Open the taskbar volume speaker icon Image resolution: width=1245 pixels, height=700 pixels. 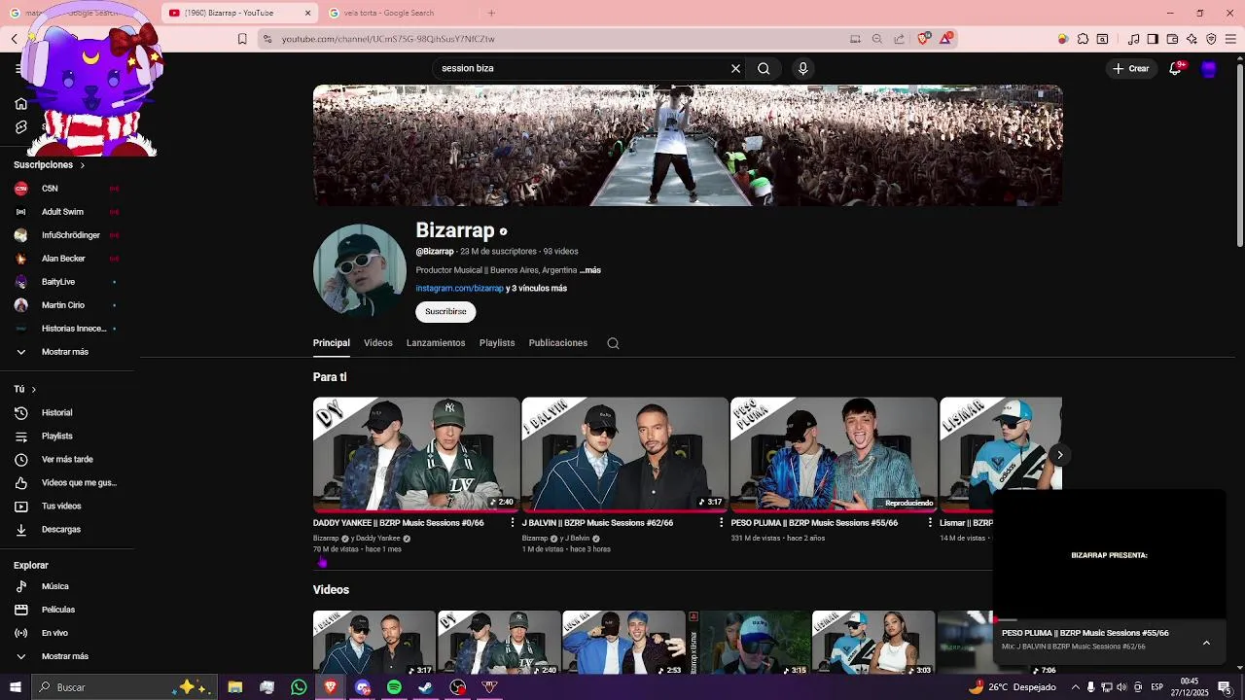1122,687
